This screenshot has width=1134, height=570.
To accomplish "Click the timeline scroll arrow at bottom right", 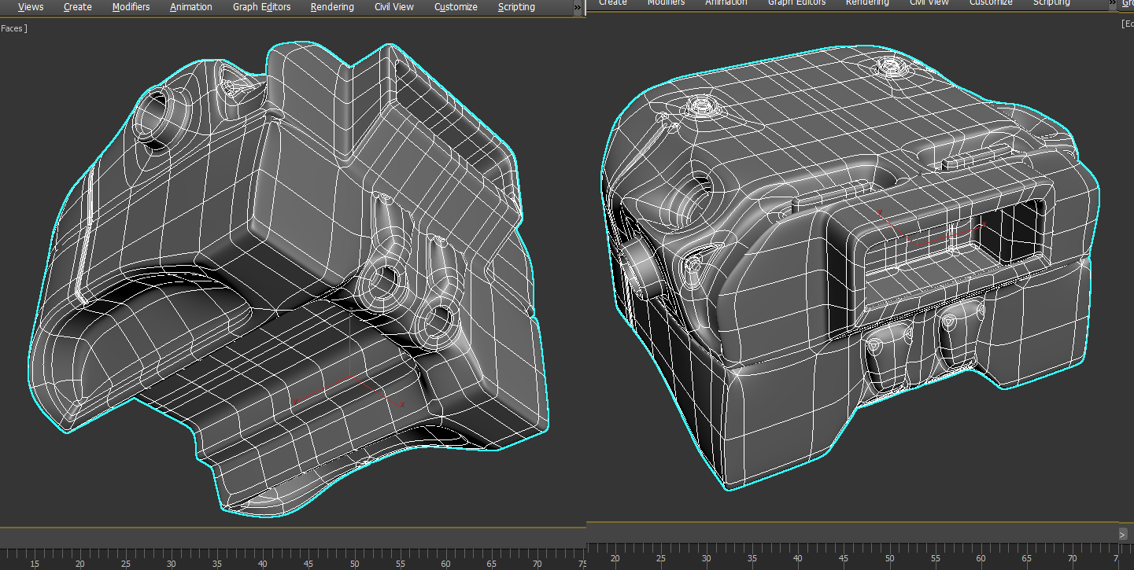I will (x=1123, y=534).
